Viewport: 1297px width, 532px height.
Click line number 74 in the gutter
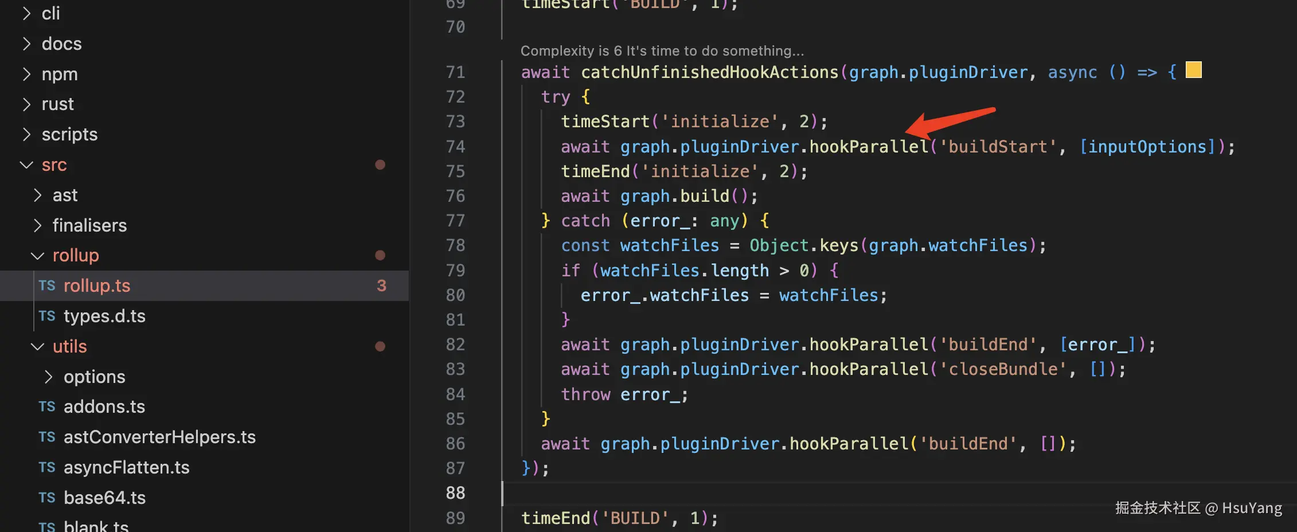pyautogui.click(x=456, y=147)
